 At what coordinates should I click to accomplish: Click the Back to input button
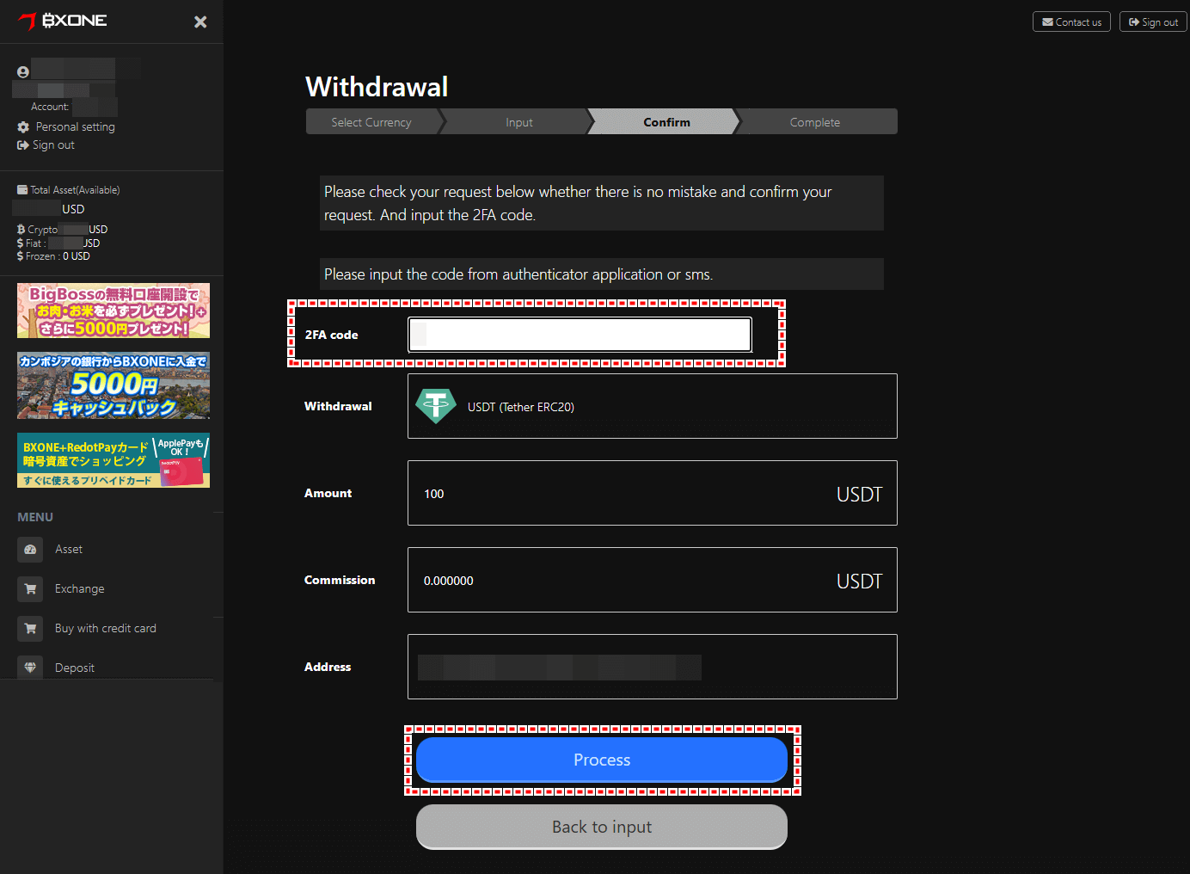(x=602, y=827)
